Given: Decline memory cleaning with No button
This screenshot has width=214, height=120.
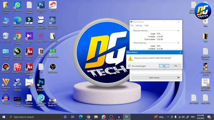Looking at the screenshot, I should 176,66.
